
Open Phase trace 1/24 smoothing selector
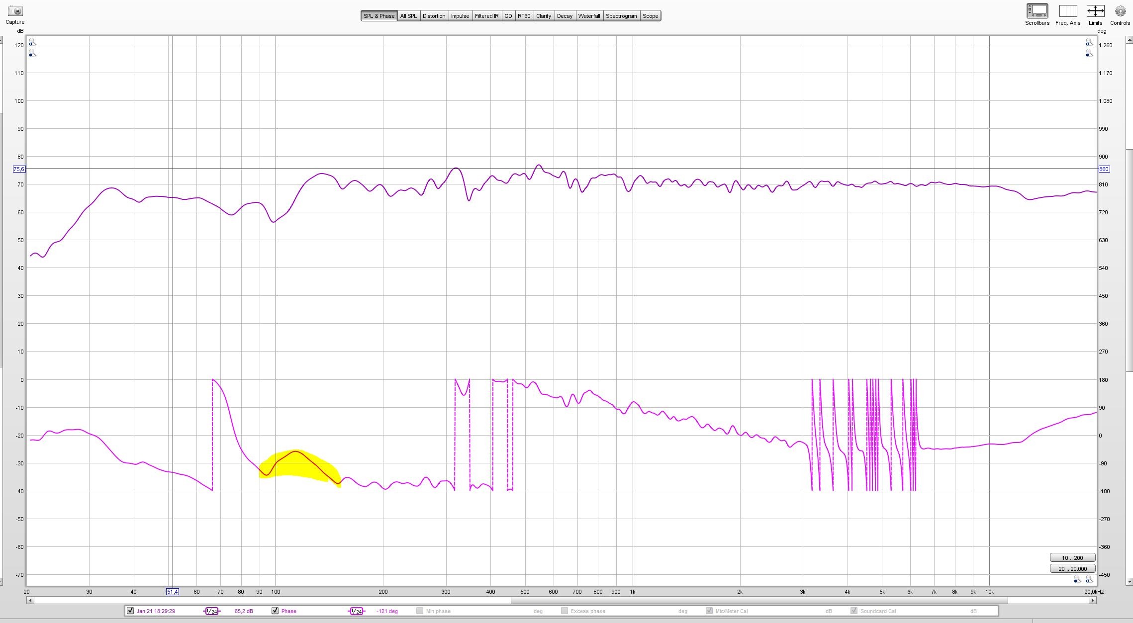[x=357, y=611]
